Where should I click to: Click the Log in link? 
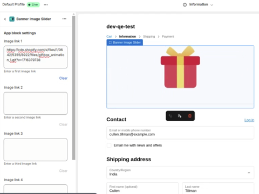click(x=249, y=120)
